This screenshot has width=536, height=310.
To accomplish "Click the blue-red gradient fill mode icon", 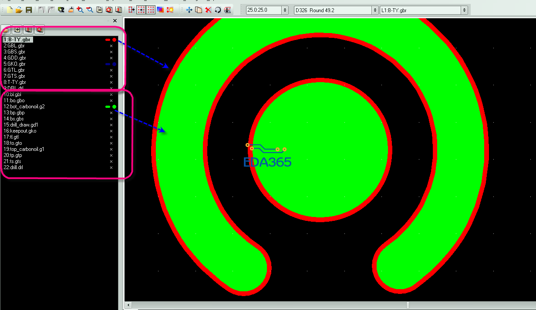I will [160, 10].
